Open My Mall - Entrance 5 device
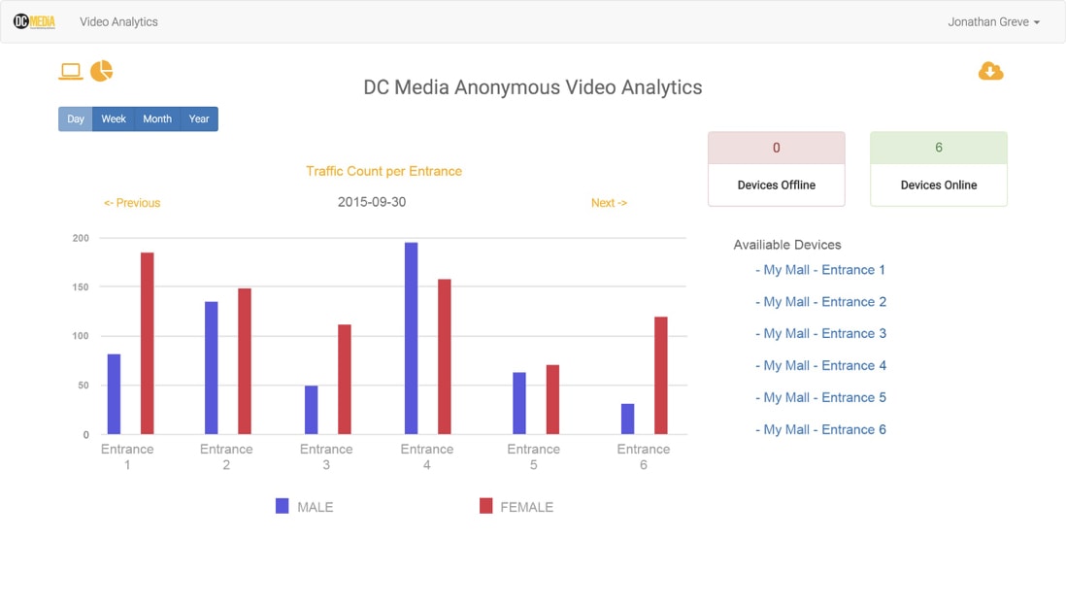 [x=820, y=398]
